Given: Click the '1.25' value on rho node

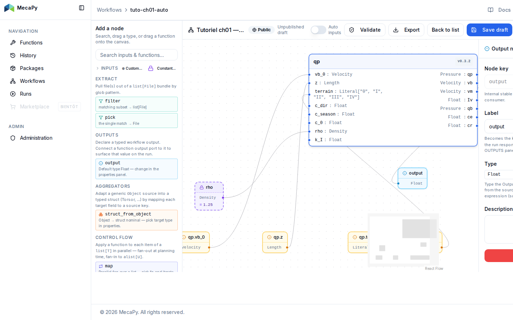Looking at the screenshot, I should 208,205.
